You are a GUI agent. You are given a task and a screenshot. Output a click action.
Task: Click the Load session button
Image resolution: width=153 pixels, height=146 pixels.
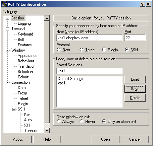(x=135, y=79)
